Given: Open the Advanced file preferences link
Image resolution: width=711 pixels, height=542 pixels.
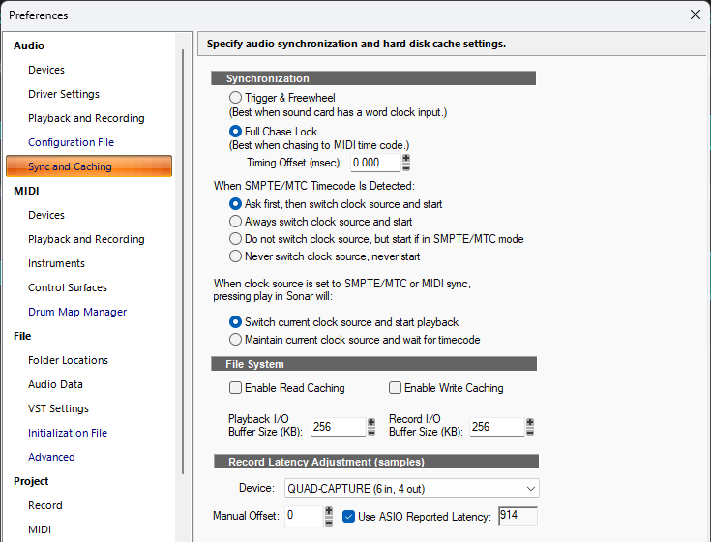Looking at the screenshot, I should tap(51, 457).
